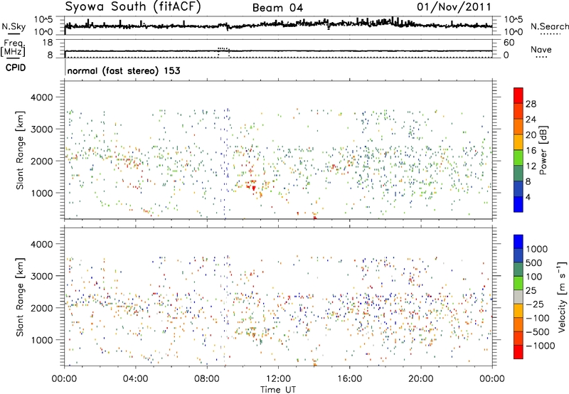Click the "N.Search" legend label
The height and width of the screenshot is (394, 569).
tap(549, 26)
